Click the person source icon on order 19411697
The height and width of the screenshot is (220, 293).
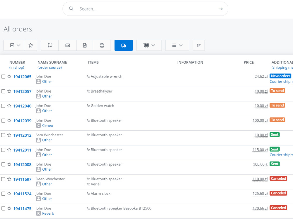click(x=38, y=184)
